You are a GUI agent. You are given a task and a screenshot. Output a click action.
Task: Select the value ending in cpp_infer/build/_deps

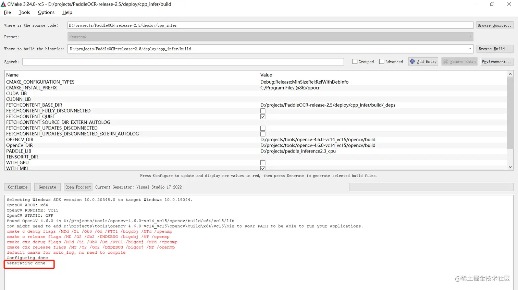pos(328,105)
